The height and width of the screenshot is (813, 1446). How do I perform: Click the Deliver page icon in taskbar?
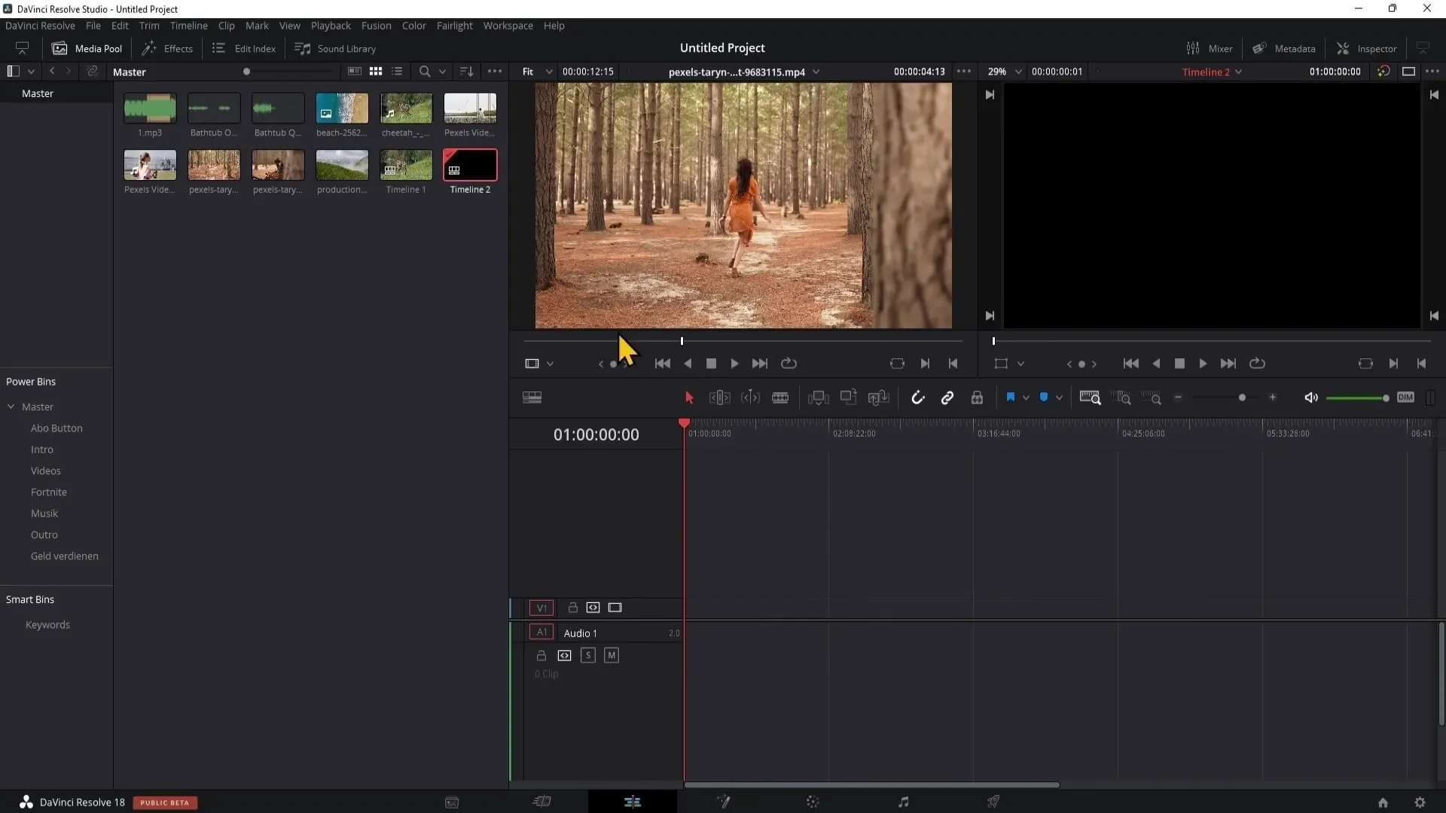point(993,801)
